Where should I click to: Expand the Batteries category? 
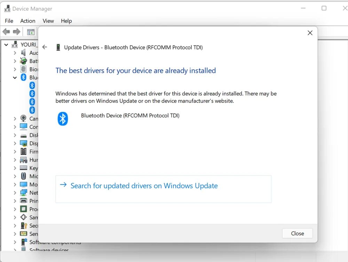(15, 61)
